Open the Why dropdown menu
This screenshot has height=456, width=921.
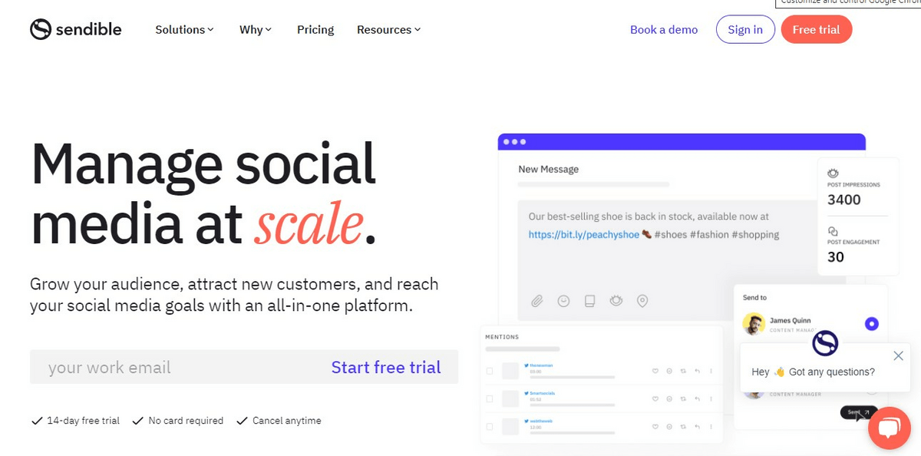[x=256, y=30]
